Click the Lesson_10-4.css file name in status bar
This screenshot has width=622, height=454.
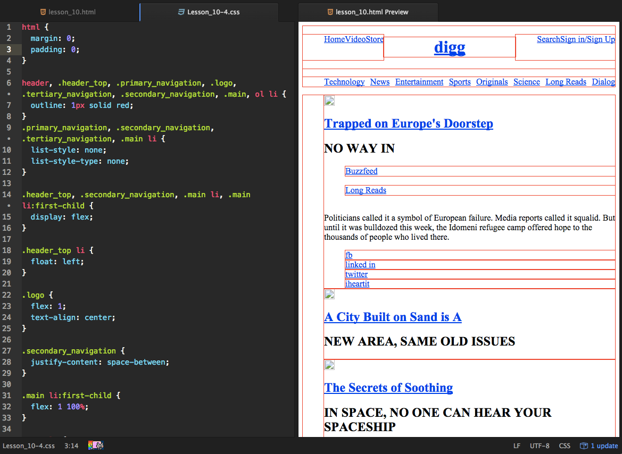(29, 445)
